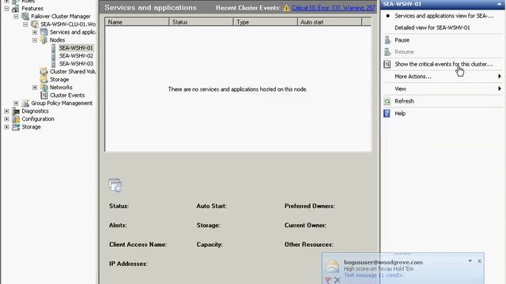The height and width of the screenshot is (284, 506).
Task: Collapse the Nodes tree node
Action: tap(35, 40)
